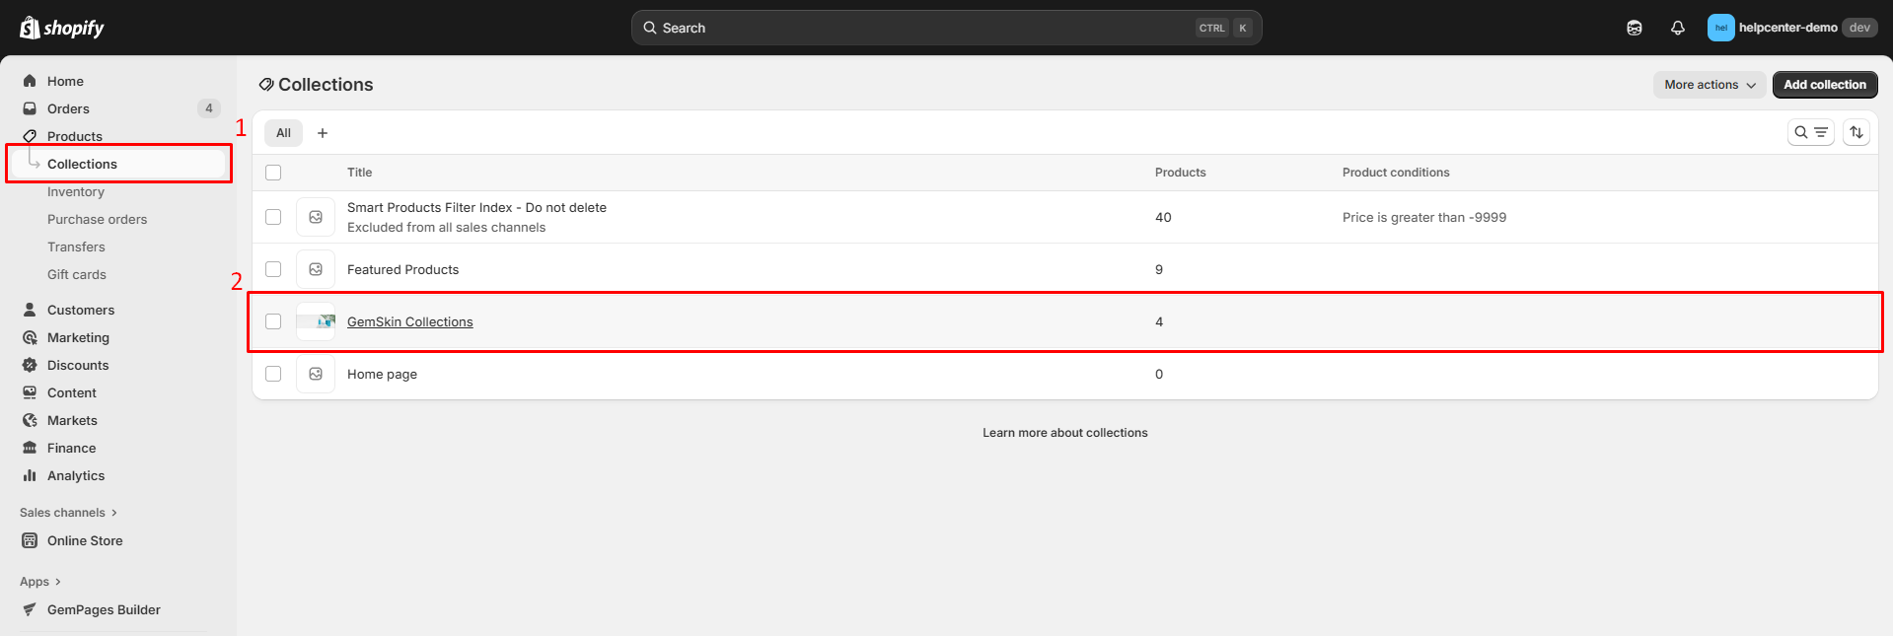This screenshot has width=1893, height=636.
Task: Open search and filter collections tool
Action: click(1811, 132)
